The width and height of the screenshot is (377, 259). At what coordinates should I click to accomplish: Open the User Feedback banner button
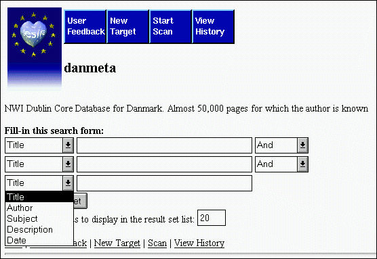pos(85,26)
